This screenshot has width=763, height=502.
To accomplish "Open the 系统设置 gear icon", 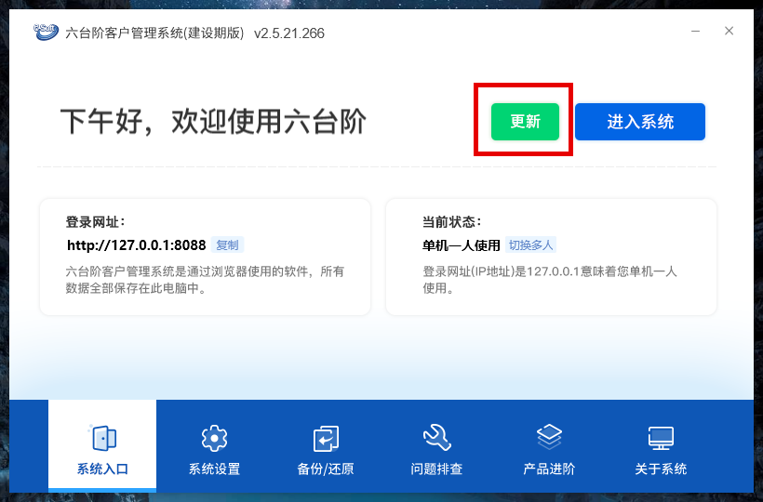I will click(x=214, y=438).
